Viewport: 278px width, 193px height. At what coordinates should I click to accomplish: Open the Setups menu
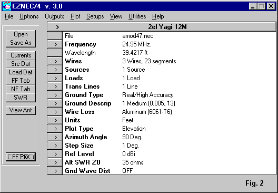[95, 16]
